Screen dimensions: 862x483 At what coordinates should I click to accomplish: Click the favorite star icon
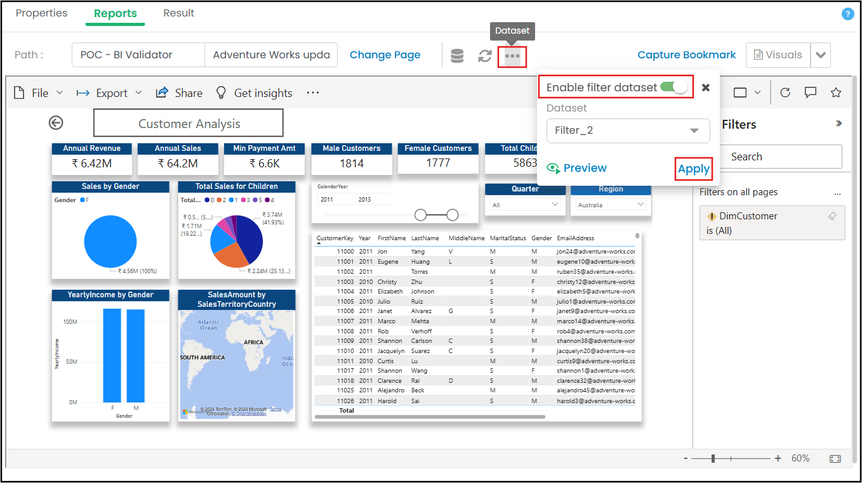pyautogui.click(x=835, y=93)
